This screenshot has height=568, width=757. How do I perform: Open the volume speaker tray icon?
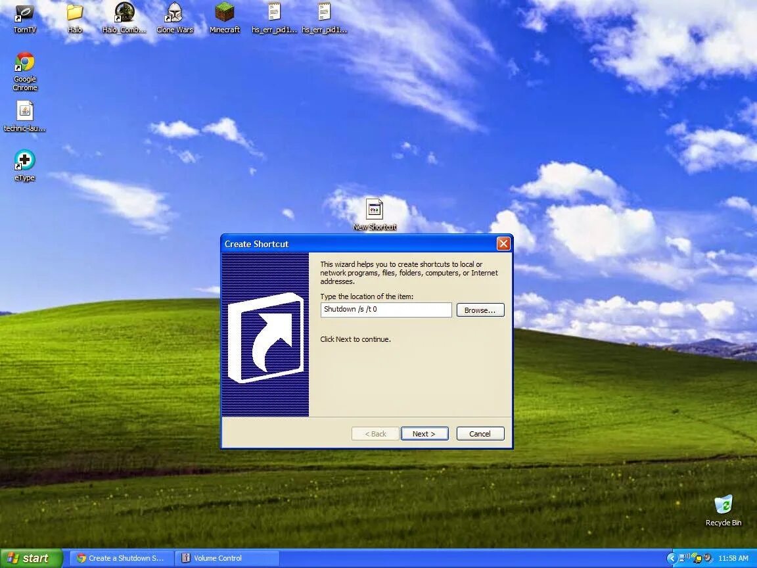pos(708,558)
